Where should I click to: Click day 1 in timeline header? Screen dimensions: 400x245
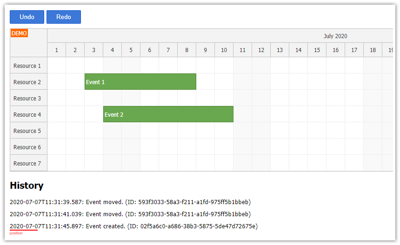point(57,50)
